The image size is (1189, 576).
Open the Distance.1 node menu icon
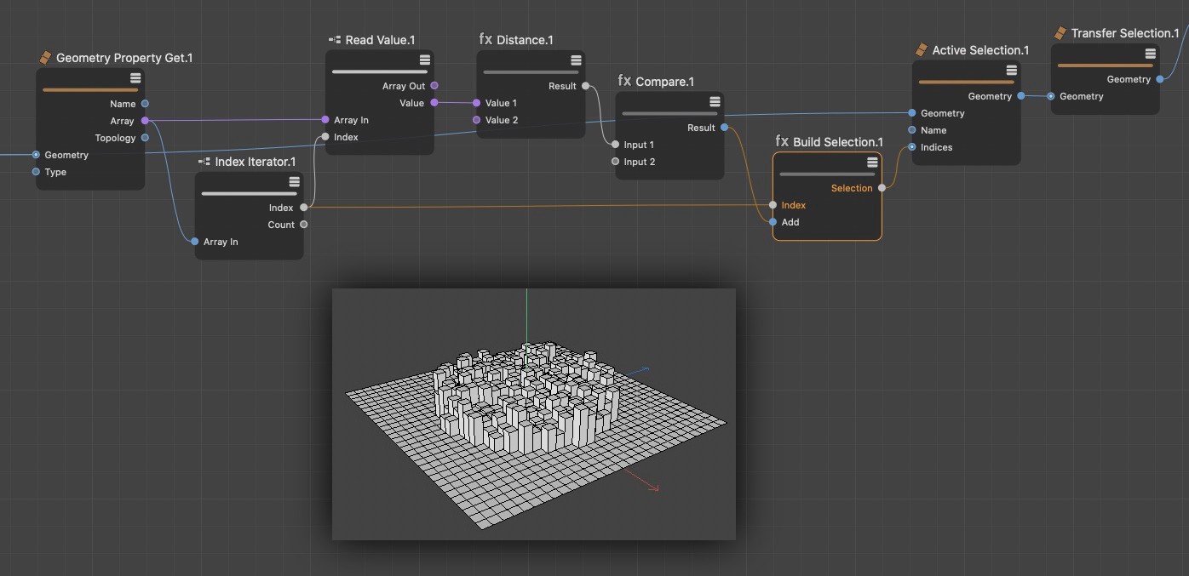pyautogui.click(x=576, y=60)
